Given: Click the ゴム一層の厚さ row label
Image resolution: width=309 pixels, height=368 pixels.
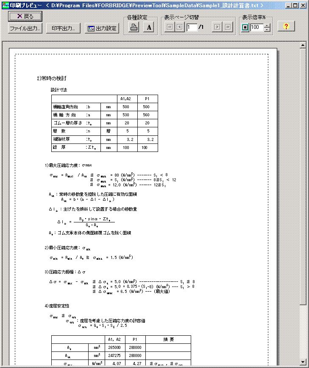Looking at the screenshot, I should coord(68,123).
